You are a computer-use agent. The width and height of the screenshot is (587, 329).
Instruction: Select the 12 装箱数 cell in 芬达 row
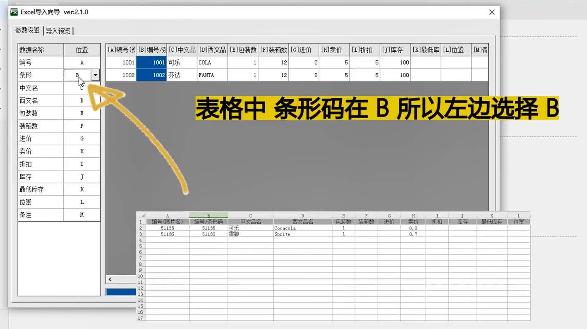coord(273,75)
